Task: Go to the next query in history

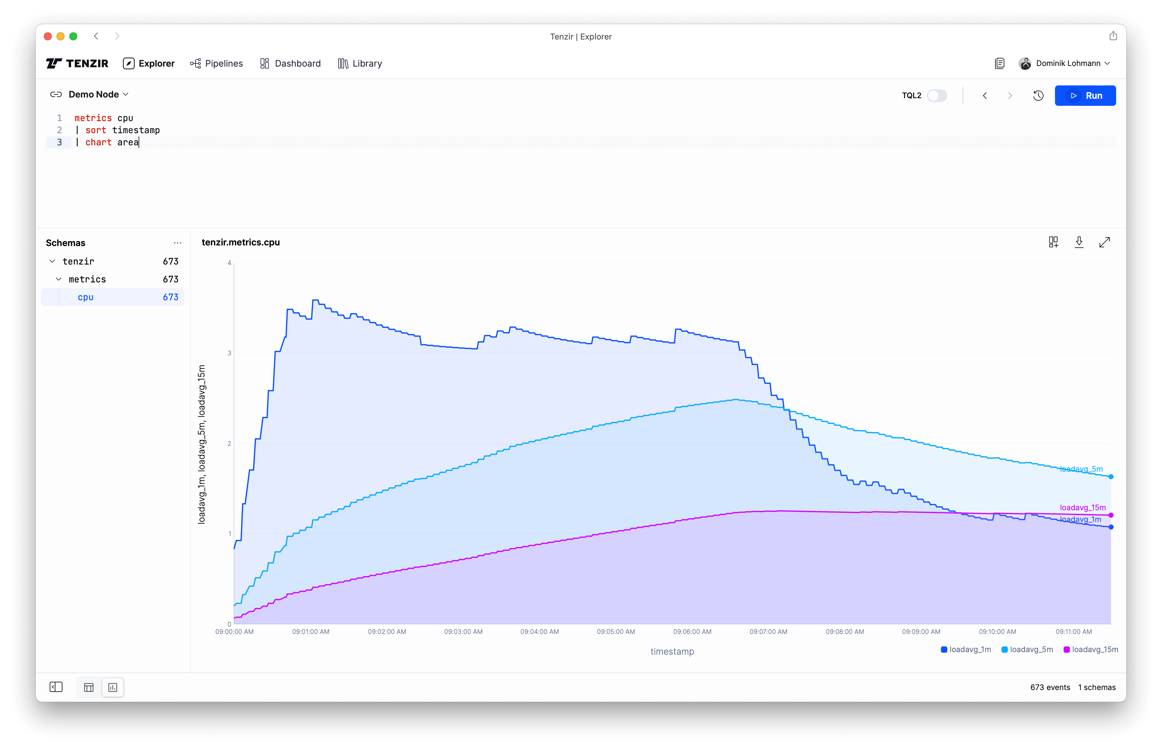Action: click(x=1010, y=96)
